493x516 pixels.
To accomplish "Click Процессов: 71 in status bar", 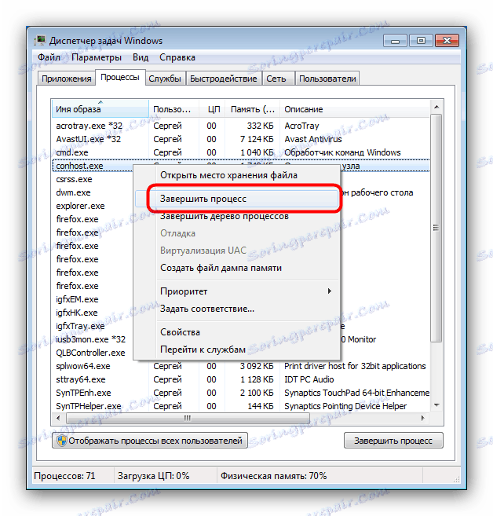I will point(64,476).
